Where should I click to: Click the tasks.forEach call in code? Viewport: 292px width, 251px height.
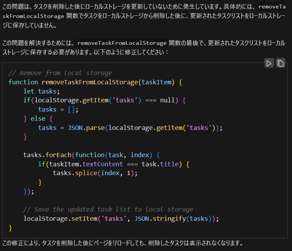tap(48, 155)
